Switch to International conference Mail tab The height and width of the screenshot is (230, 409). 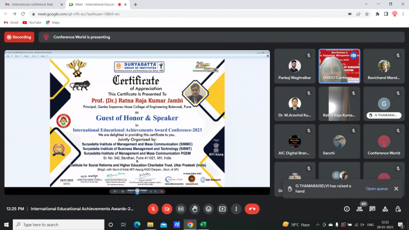tap(32, 5)
